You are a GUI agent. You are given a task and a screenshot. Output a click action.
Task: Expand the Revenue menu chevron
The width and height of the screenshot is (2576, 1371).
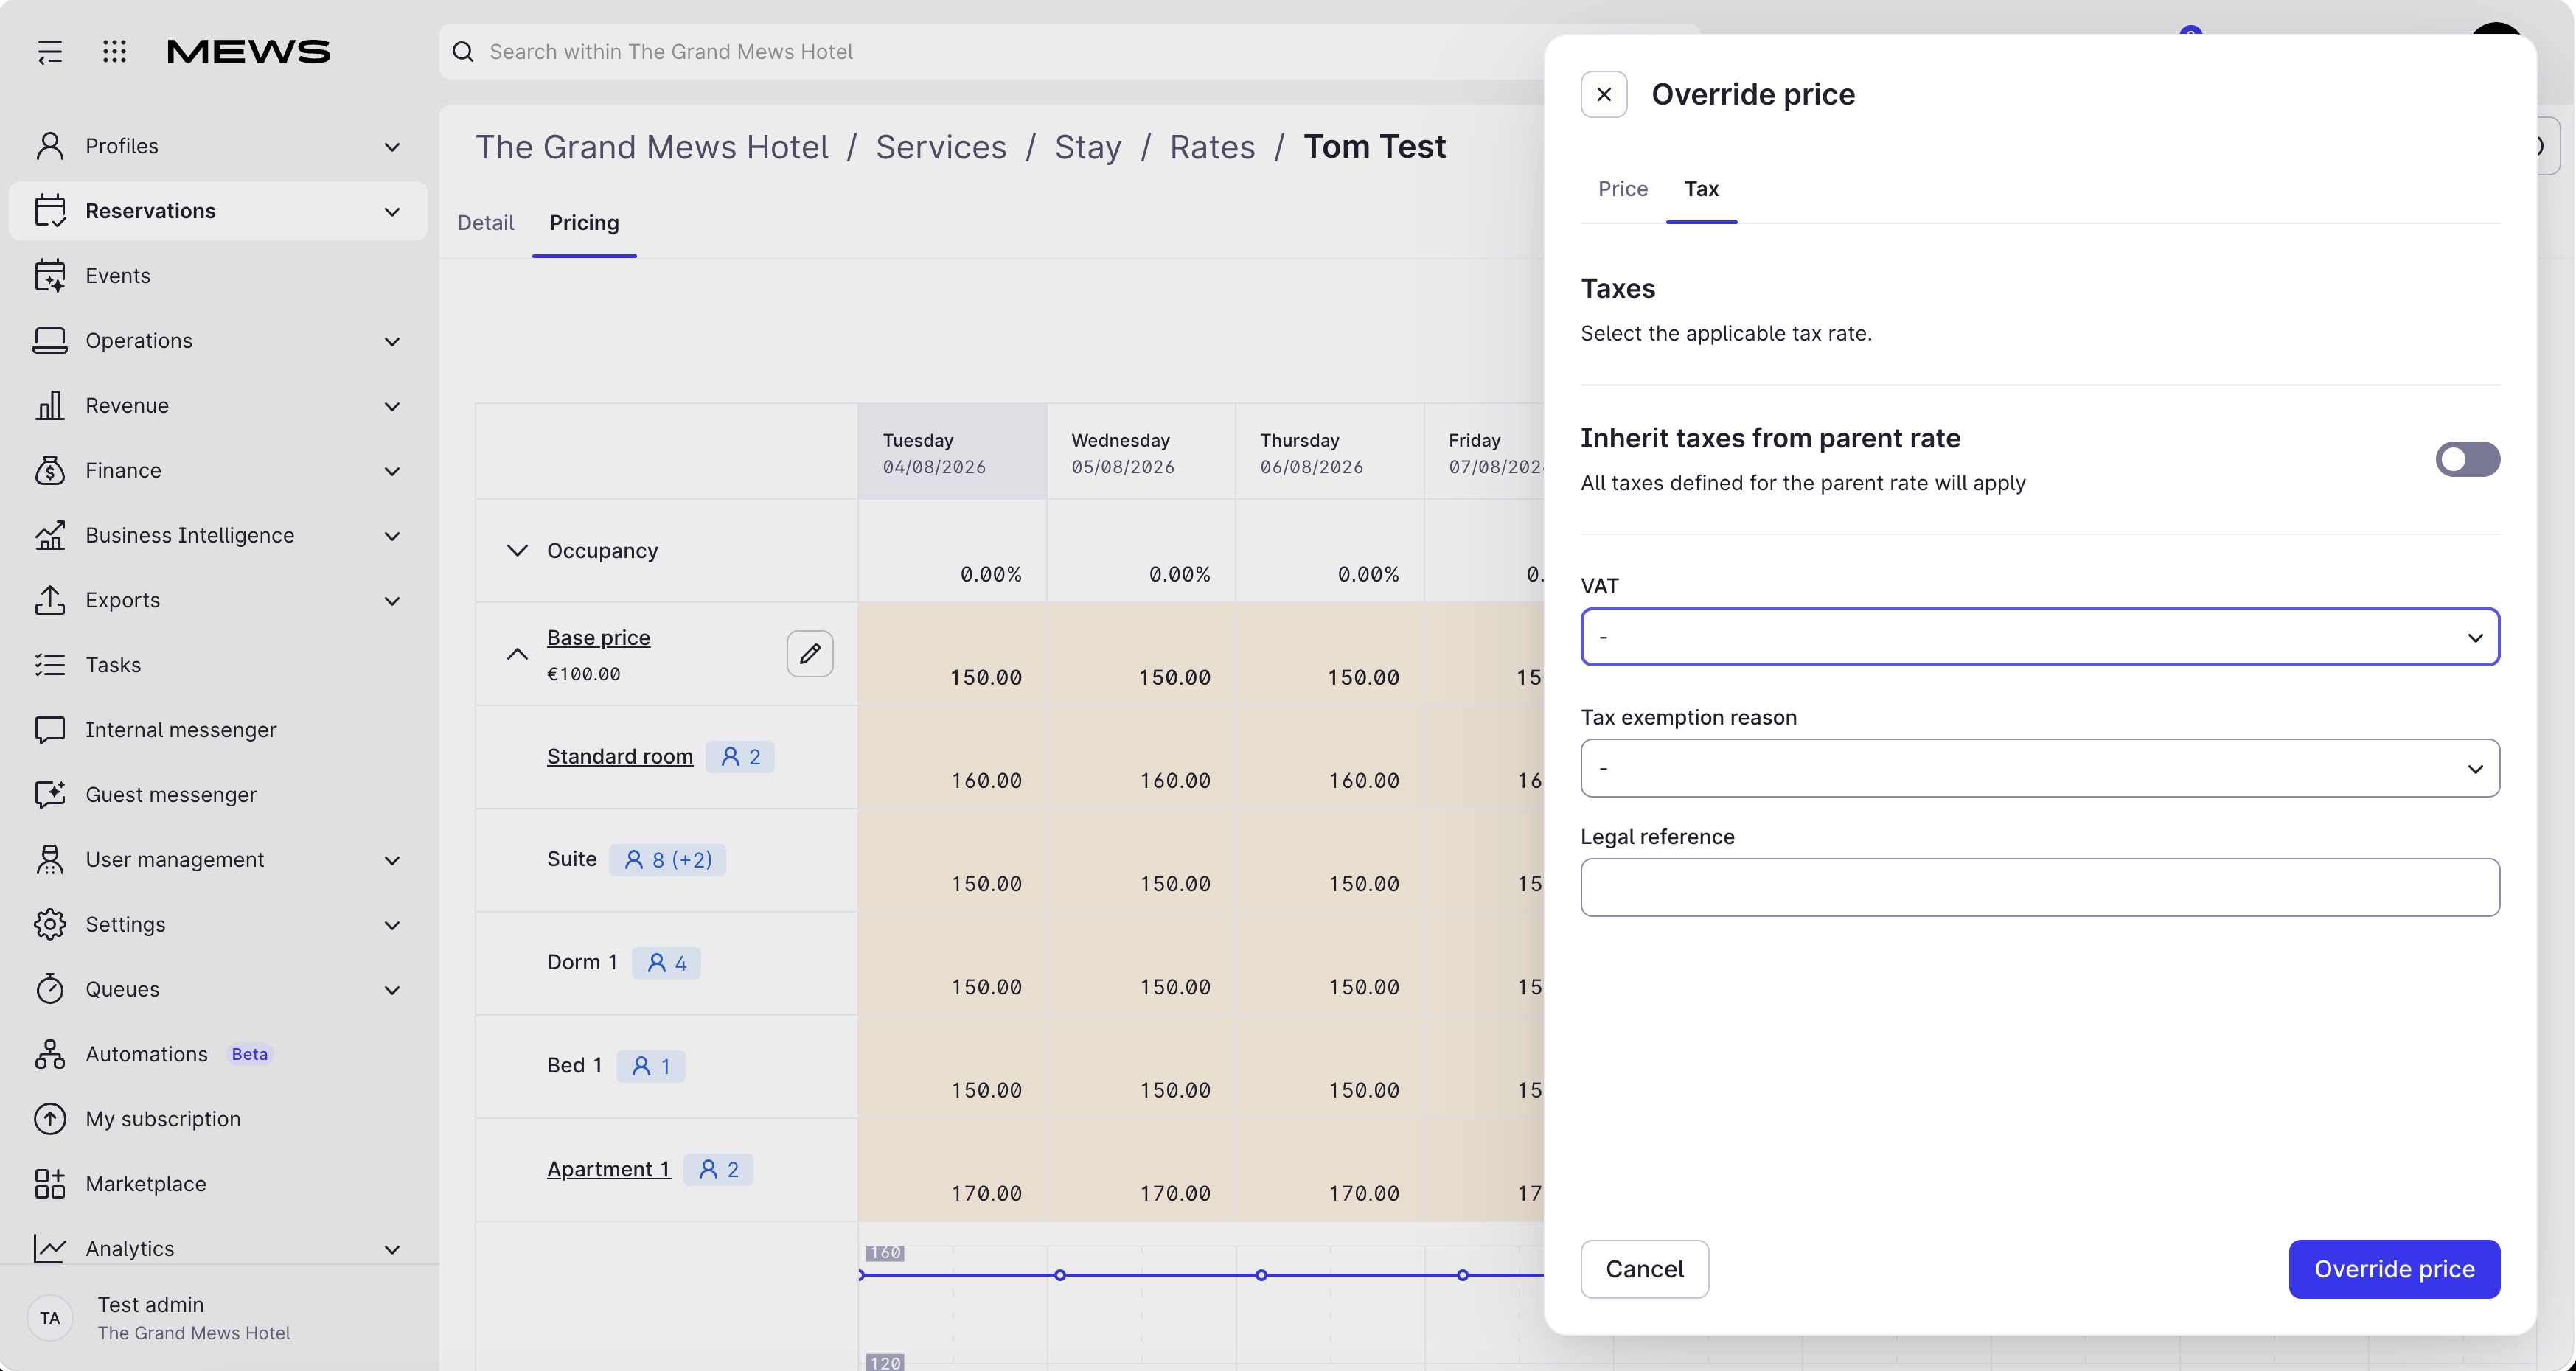[x=392, y=407]
